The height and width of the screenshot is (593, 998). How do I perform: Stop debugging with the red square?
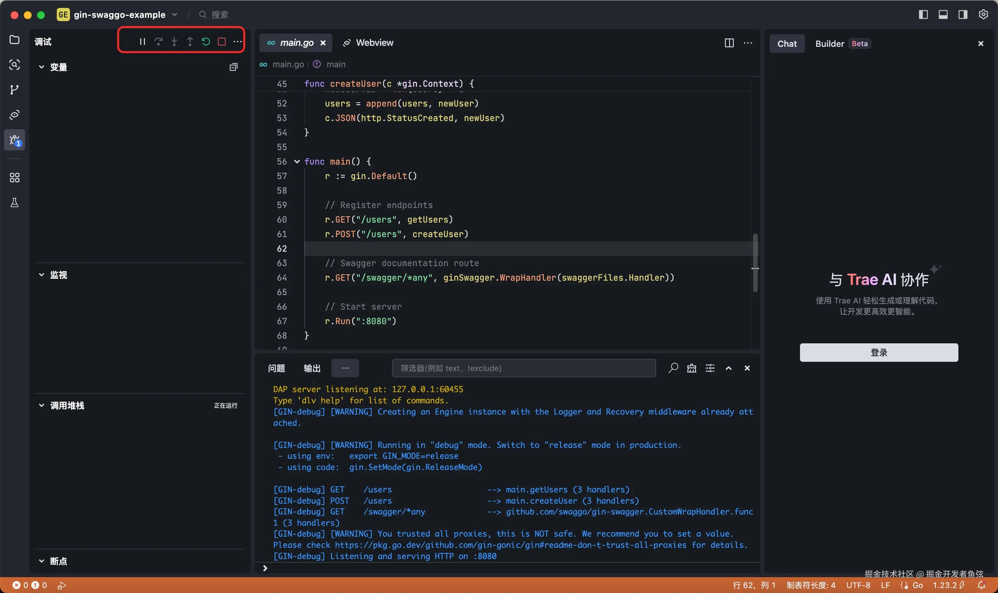pos(221,42)
